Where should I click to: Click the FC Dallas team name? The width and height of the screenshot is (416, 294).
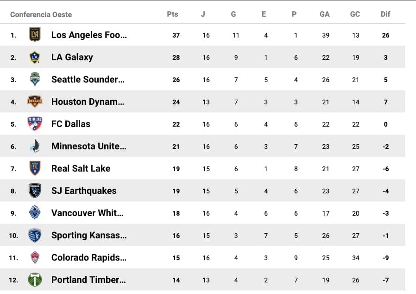[70, 124]
